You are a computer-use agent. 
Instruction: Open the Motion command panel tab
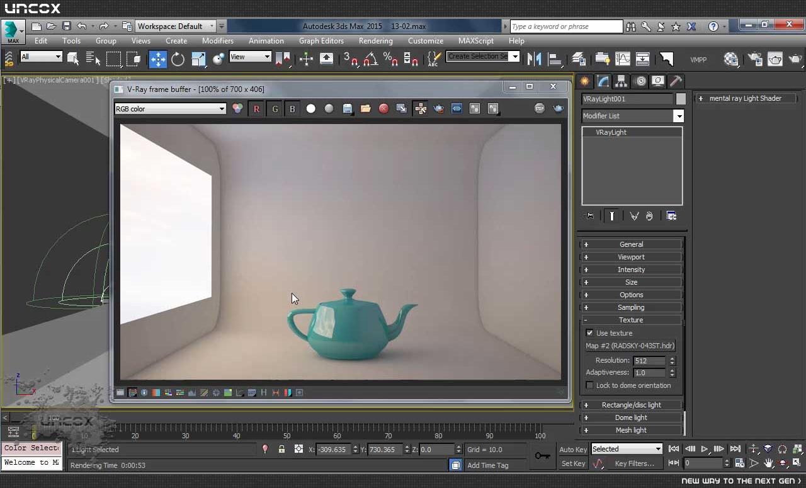[640, 81]
